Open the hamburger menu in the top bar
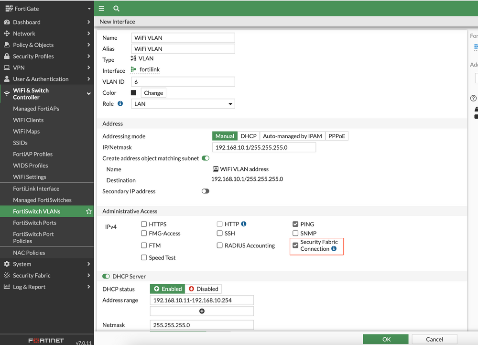The image size is (478, 345). click(x=101, y=8)
